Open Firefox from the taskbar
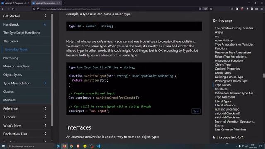 coord(65,146)
